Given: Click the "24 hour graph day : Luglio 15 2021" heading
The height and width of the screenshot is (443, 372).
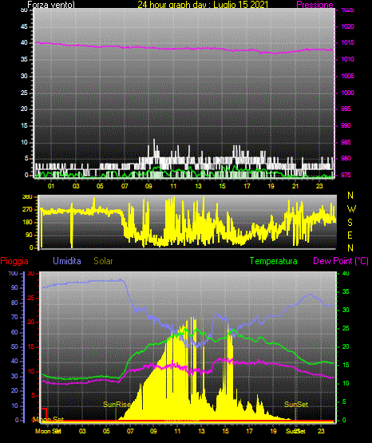Looking at the screenshot, I should 203,5.
